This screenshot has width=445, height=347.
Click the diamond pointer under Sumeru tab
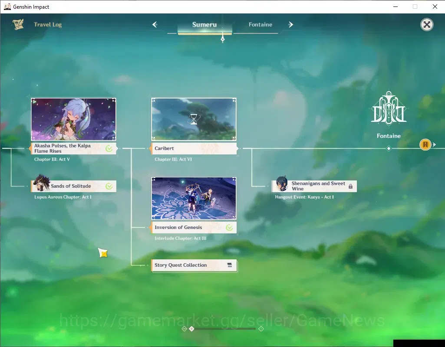(222, 38)
